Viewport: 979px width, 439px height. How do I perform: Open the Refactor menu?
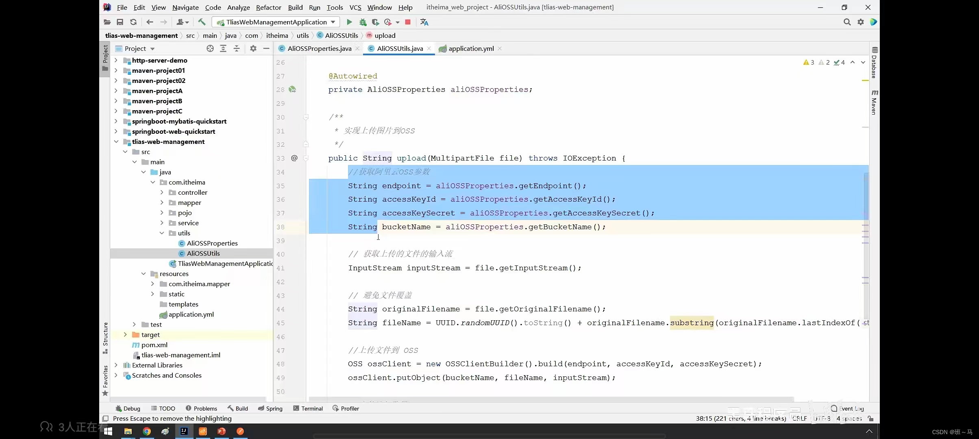coord(268,7)
